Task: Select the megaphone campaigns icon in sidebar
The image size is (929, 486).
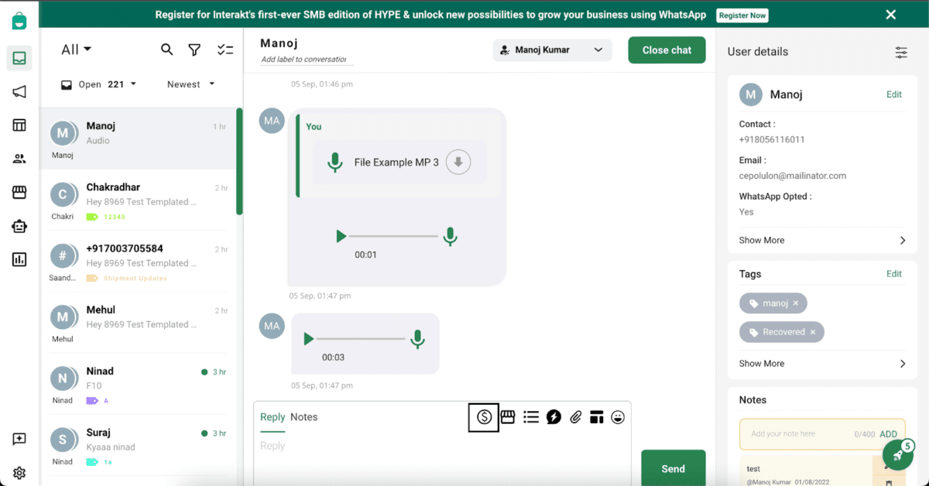Action: tap(19, 92)
